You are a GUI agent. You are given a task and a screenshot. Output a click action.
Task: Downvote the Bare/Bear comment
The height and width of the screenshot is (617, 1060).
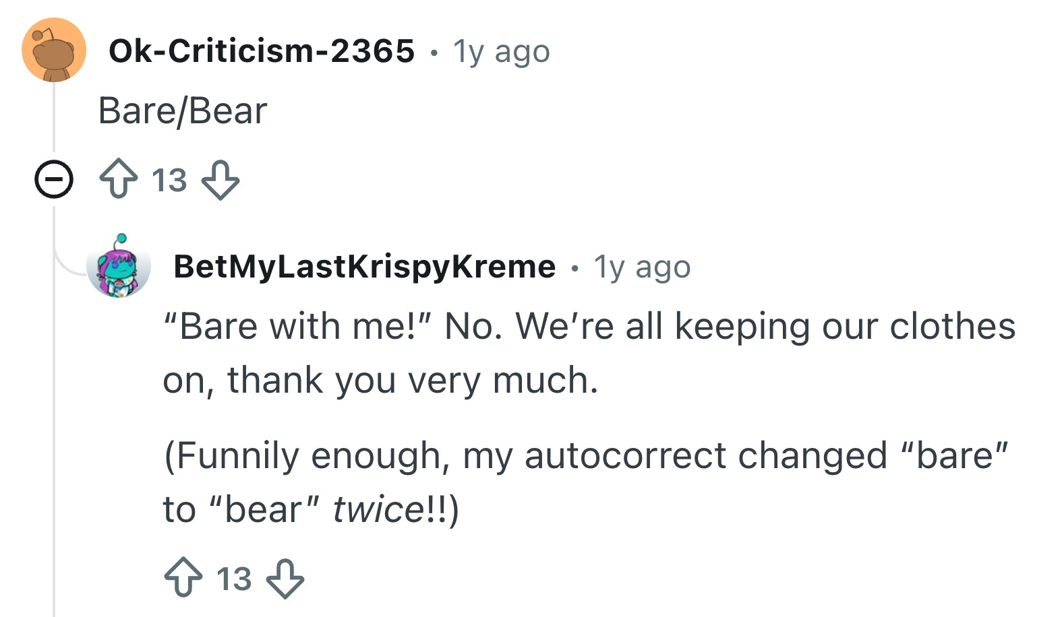point(221,180)
